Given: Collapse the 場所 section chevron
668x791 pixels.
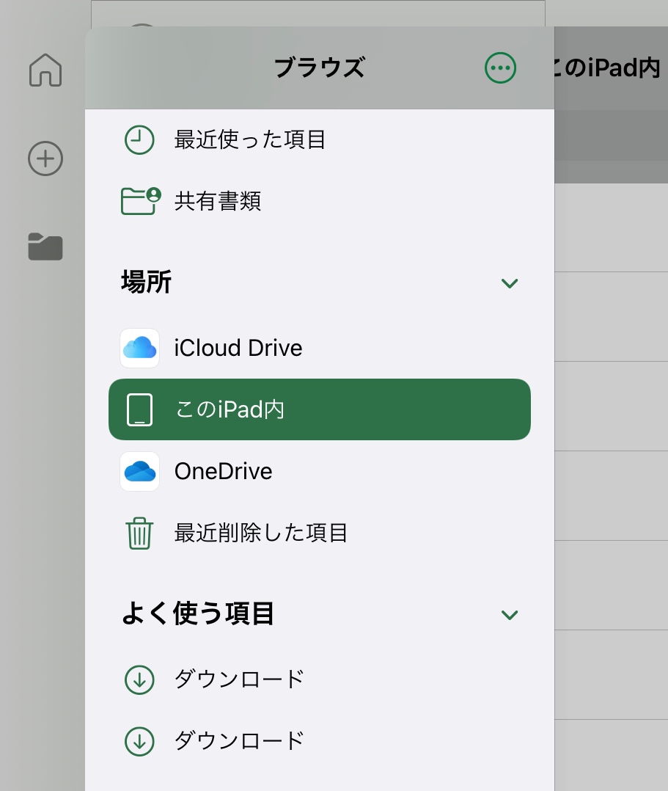Looking at the screenshot, I should tap(509, 283).
